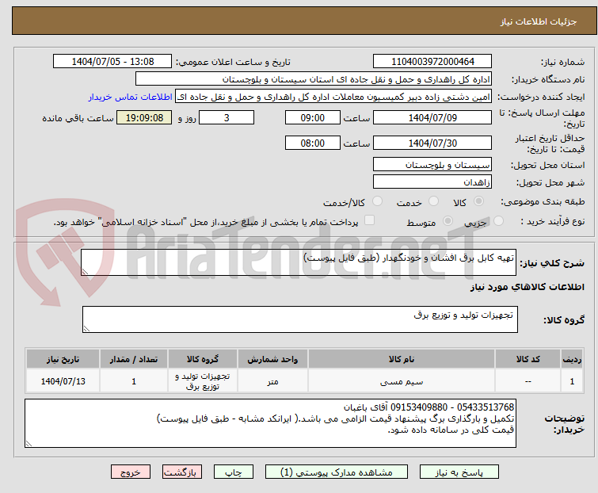Click the resize handle of شرح کلی نیاز box
598x493 pixels.
[x=85, y=271]
